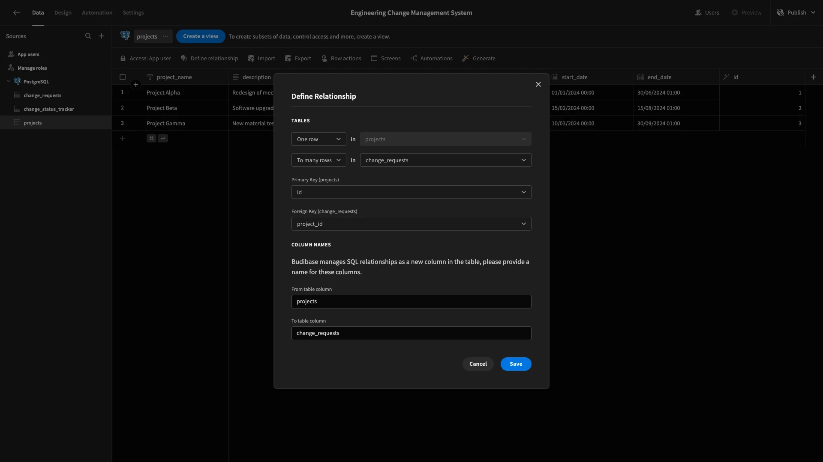This screenshot has height=462, width=823.
Task: Close the Define Relationship dialog
Action: click(538, 84)
